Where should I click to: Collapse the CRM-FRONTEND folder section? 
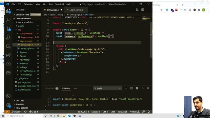pyautogui.click(x=27, y=18)
